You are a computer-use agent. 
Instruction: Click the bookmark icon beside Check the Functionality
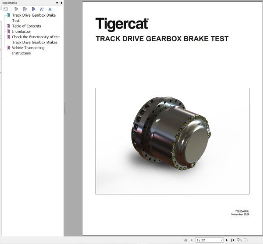pyautogui.click(x=9, y=37)
